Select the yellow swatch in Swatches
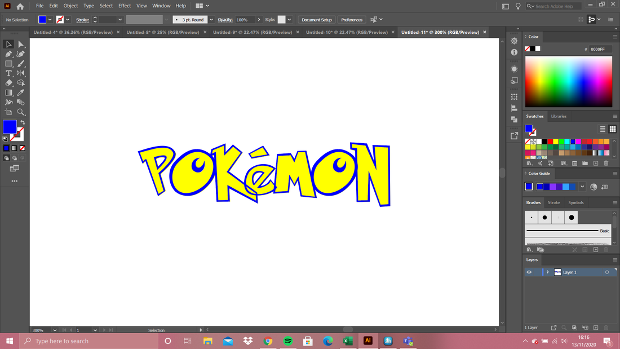 tap(556, 142)
